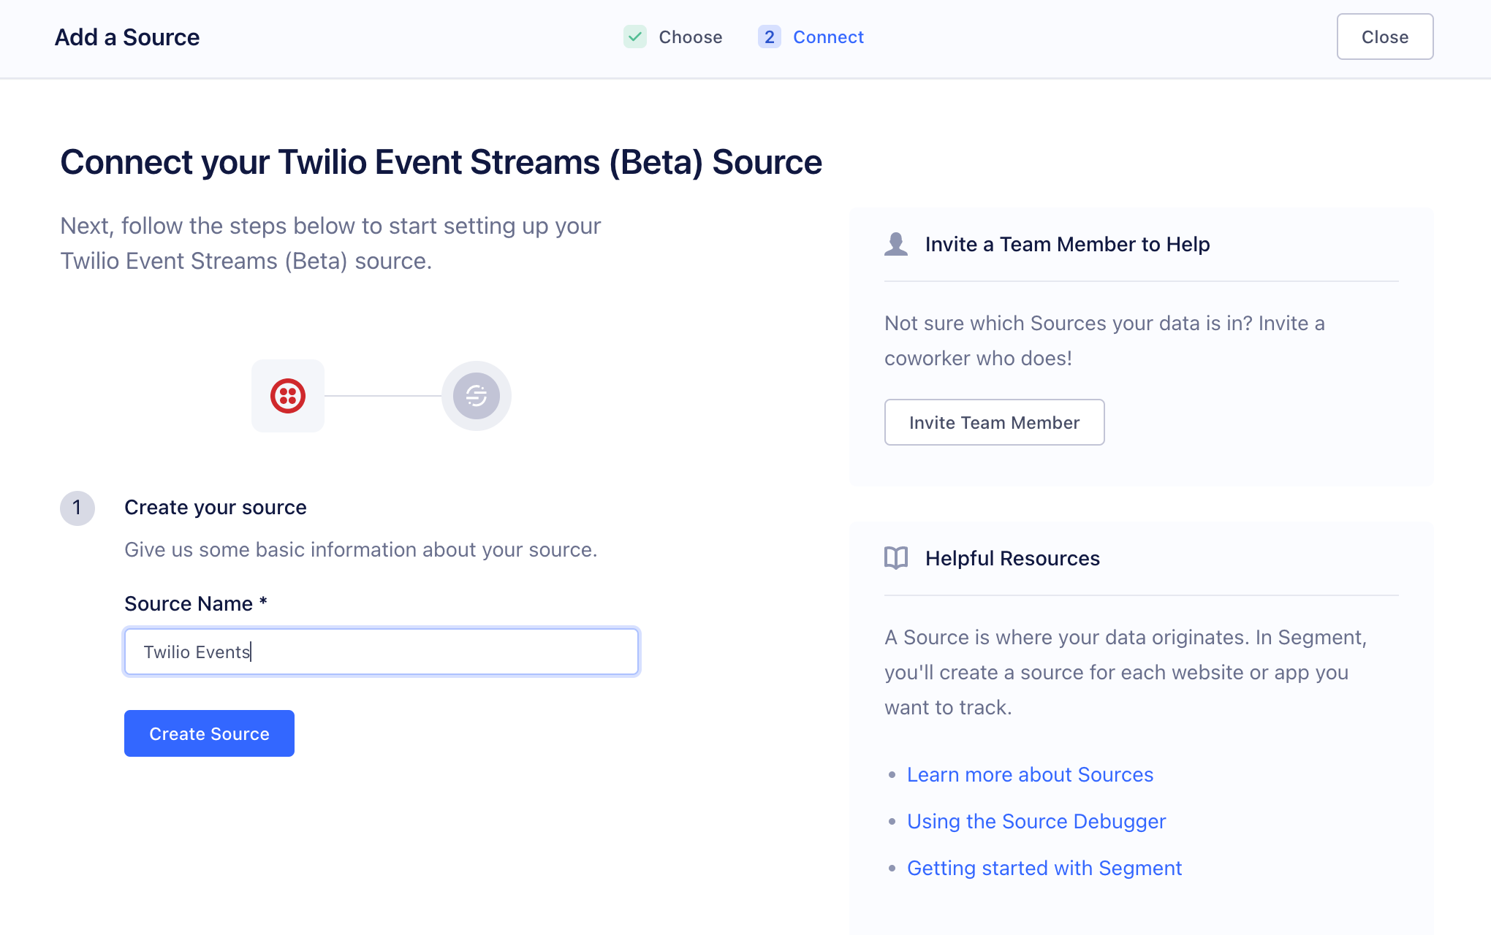The height and width of the screenshot is (935, 1491).
Task: Dismiss the wizard with the Close button
Action: point(1384,37)
